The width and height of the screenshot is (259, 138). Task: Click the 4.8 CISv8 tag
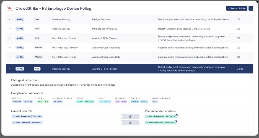[46, 102]
